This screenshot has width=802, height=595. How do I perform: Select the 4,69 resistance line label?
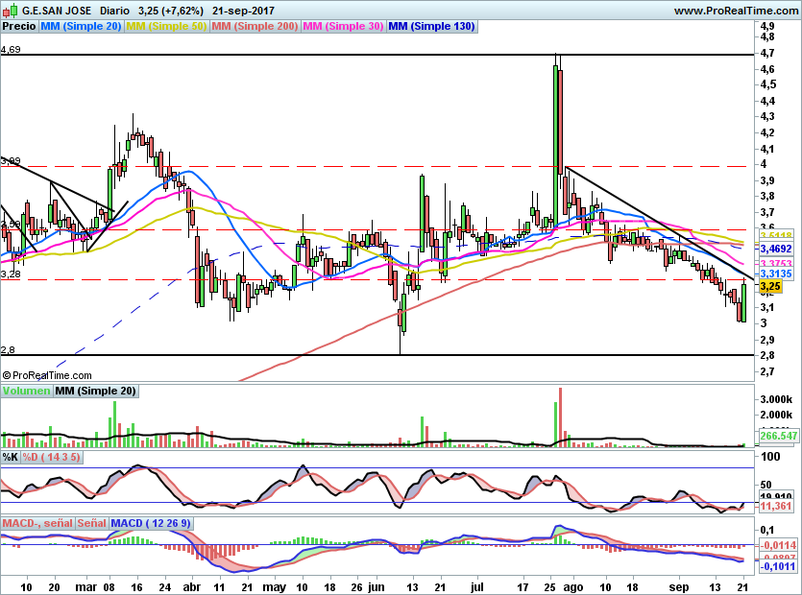[x=11, y=48]
